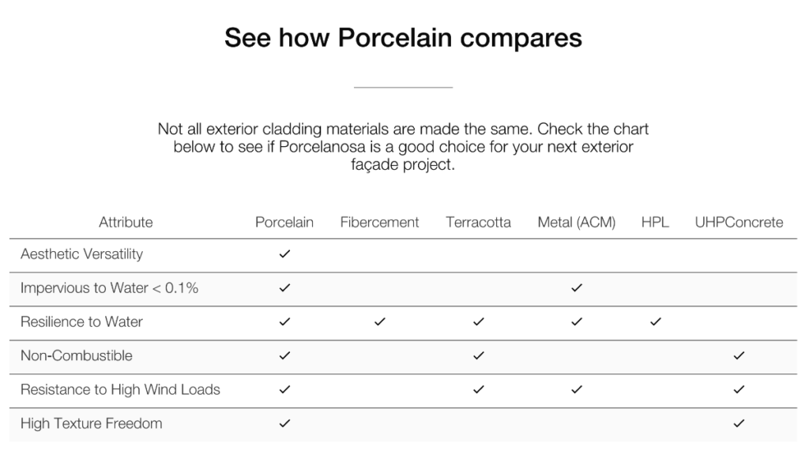Click Porcelain checkmark for Aesthetic Versatility
The width and height of the screenshot is (809, 458).
[284, 253]
